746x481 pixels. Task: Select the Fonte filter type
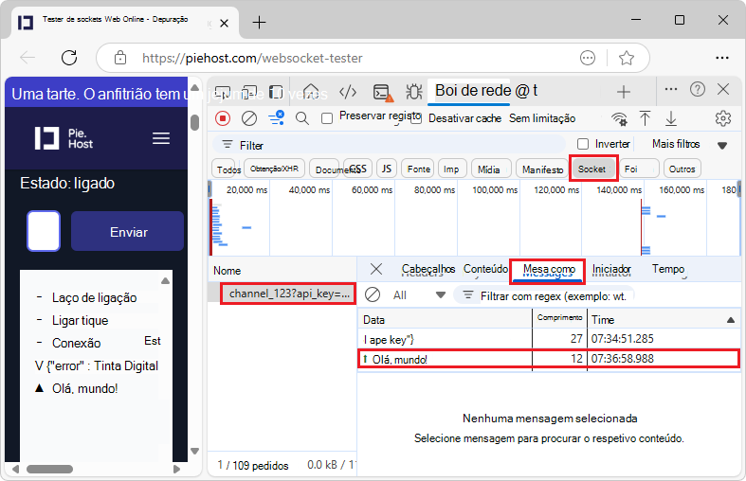pyautogui.click(x=419, y=169)
